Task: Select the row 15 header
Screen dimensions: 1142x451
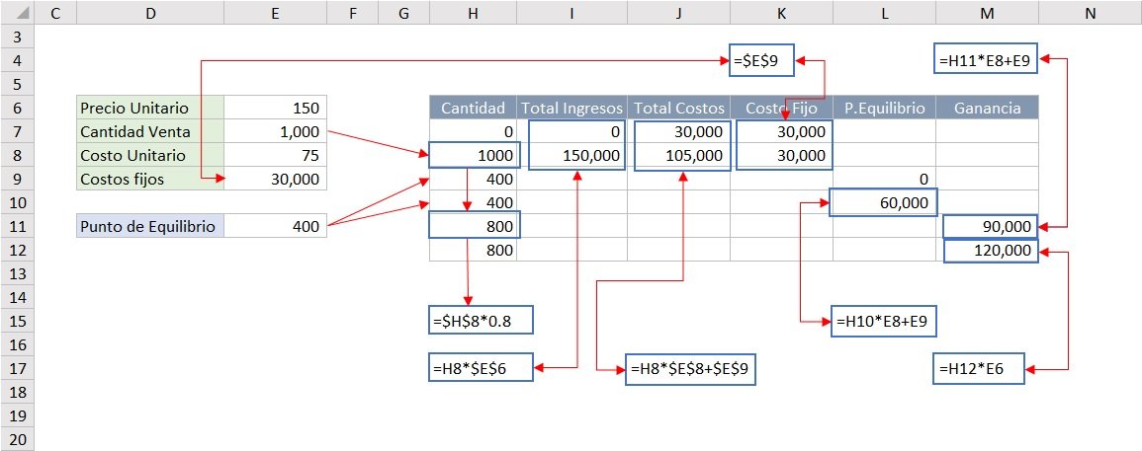Action: pyautogui.click(x=17, y=321)
